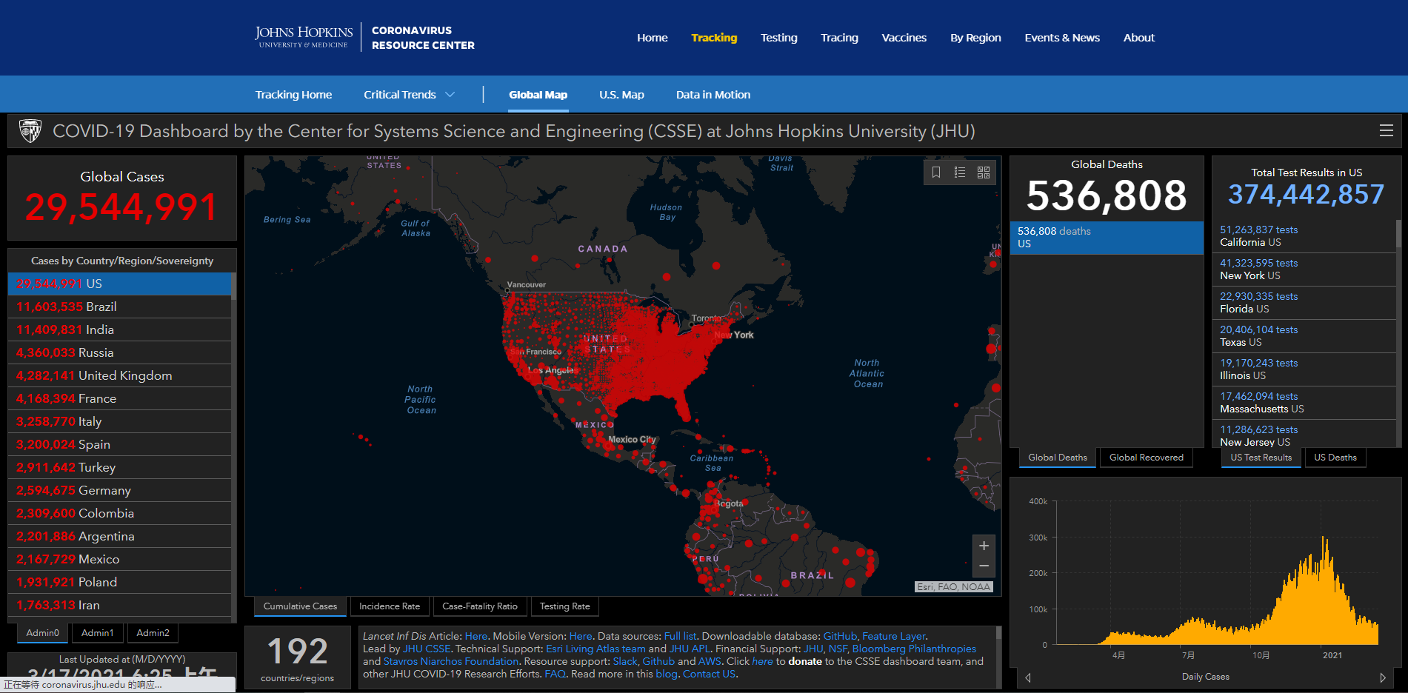The height and width of the screenshot is (693, 1408).
Task: Select the Testing Rate map tab
Action: [x=564, y=606]
